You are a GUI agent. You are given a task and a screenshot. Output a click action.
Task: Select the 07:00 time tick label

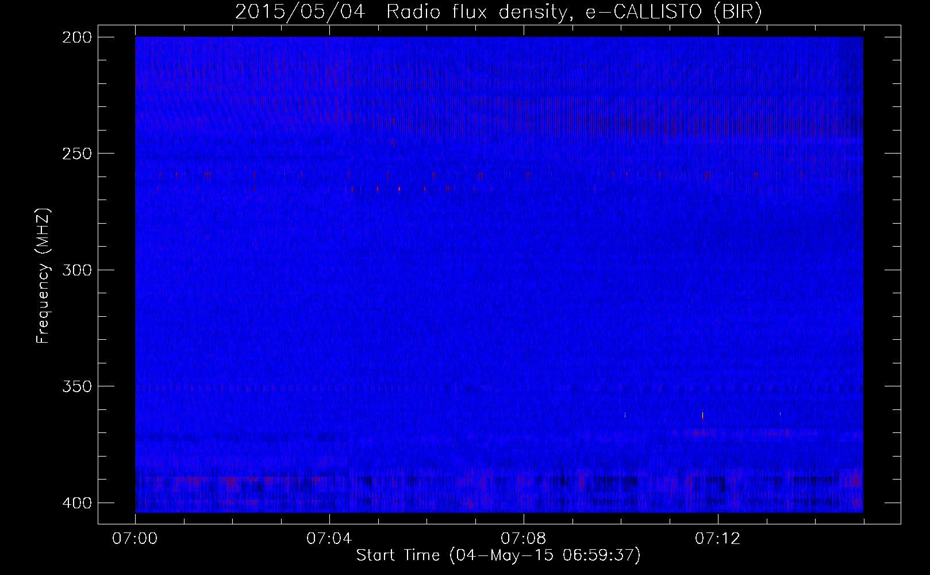tap(135, 539)
